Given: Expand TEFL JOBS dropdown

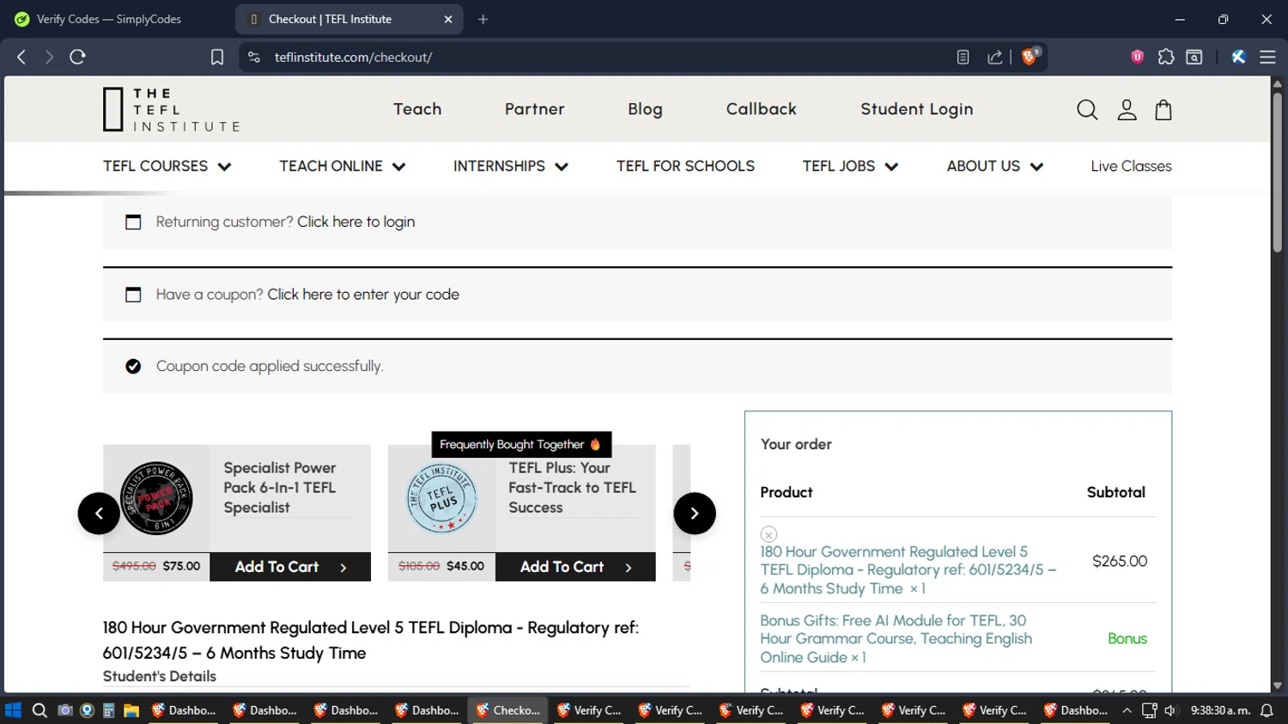Looking at the screenshot, I should pos(851,167).
